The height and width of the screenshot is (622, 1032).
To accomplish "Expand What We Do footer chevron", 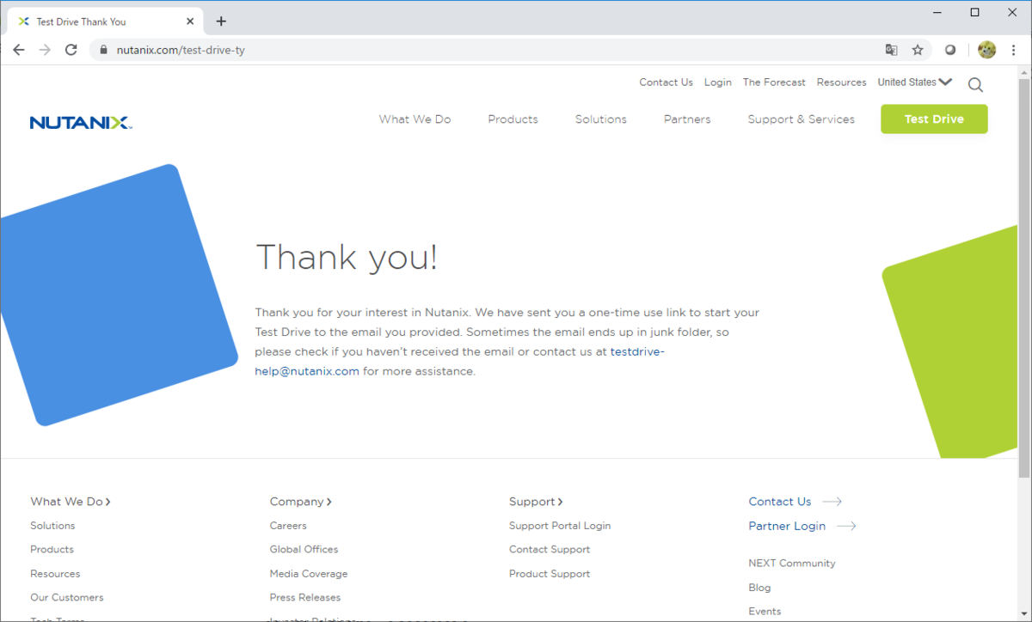I will (x=108, y=502).
